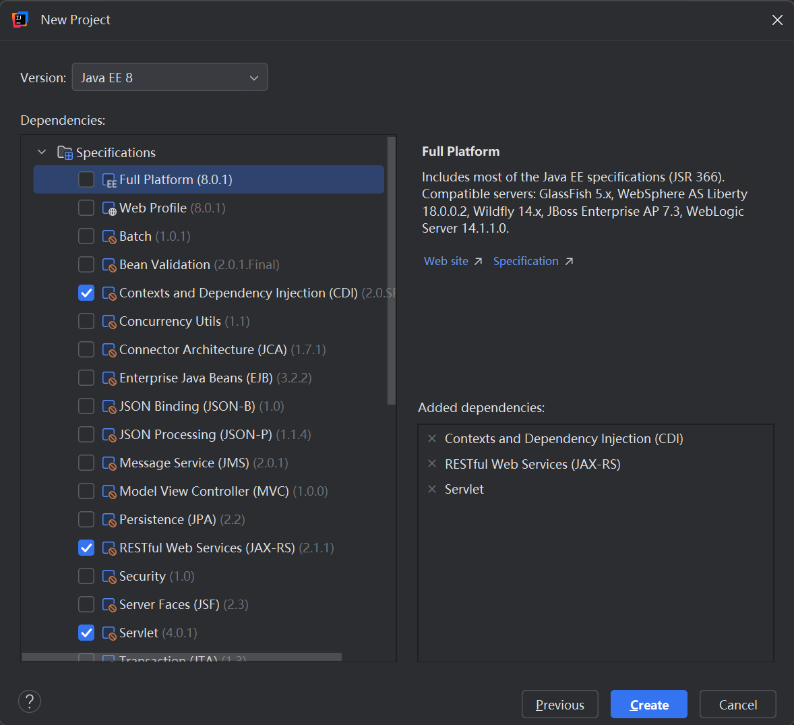
Task: Click the Create button
Action: pos(649,704)
